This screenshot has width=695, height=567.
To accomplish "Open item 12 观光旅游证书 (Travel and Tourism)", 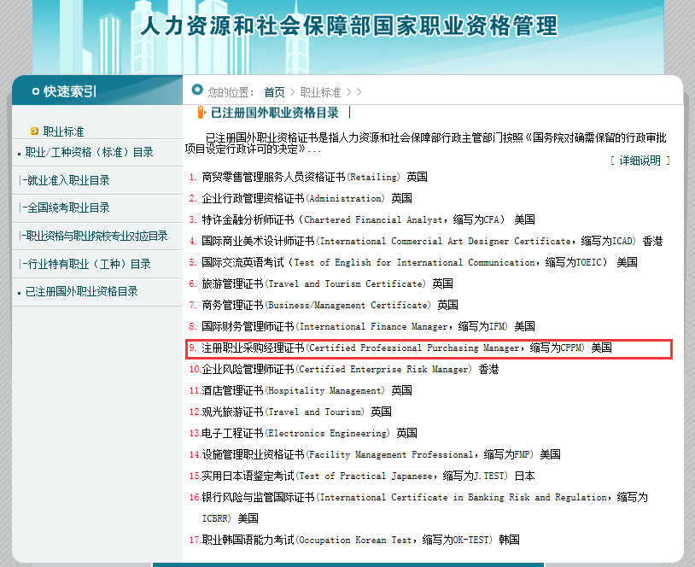I will (296, 412).
